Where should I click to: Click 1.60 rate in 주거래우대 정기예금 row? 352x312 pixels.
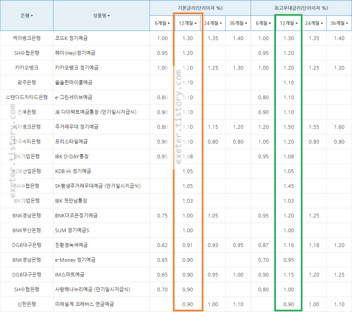(x=339, y=127)
